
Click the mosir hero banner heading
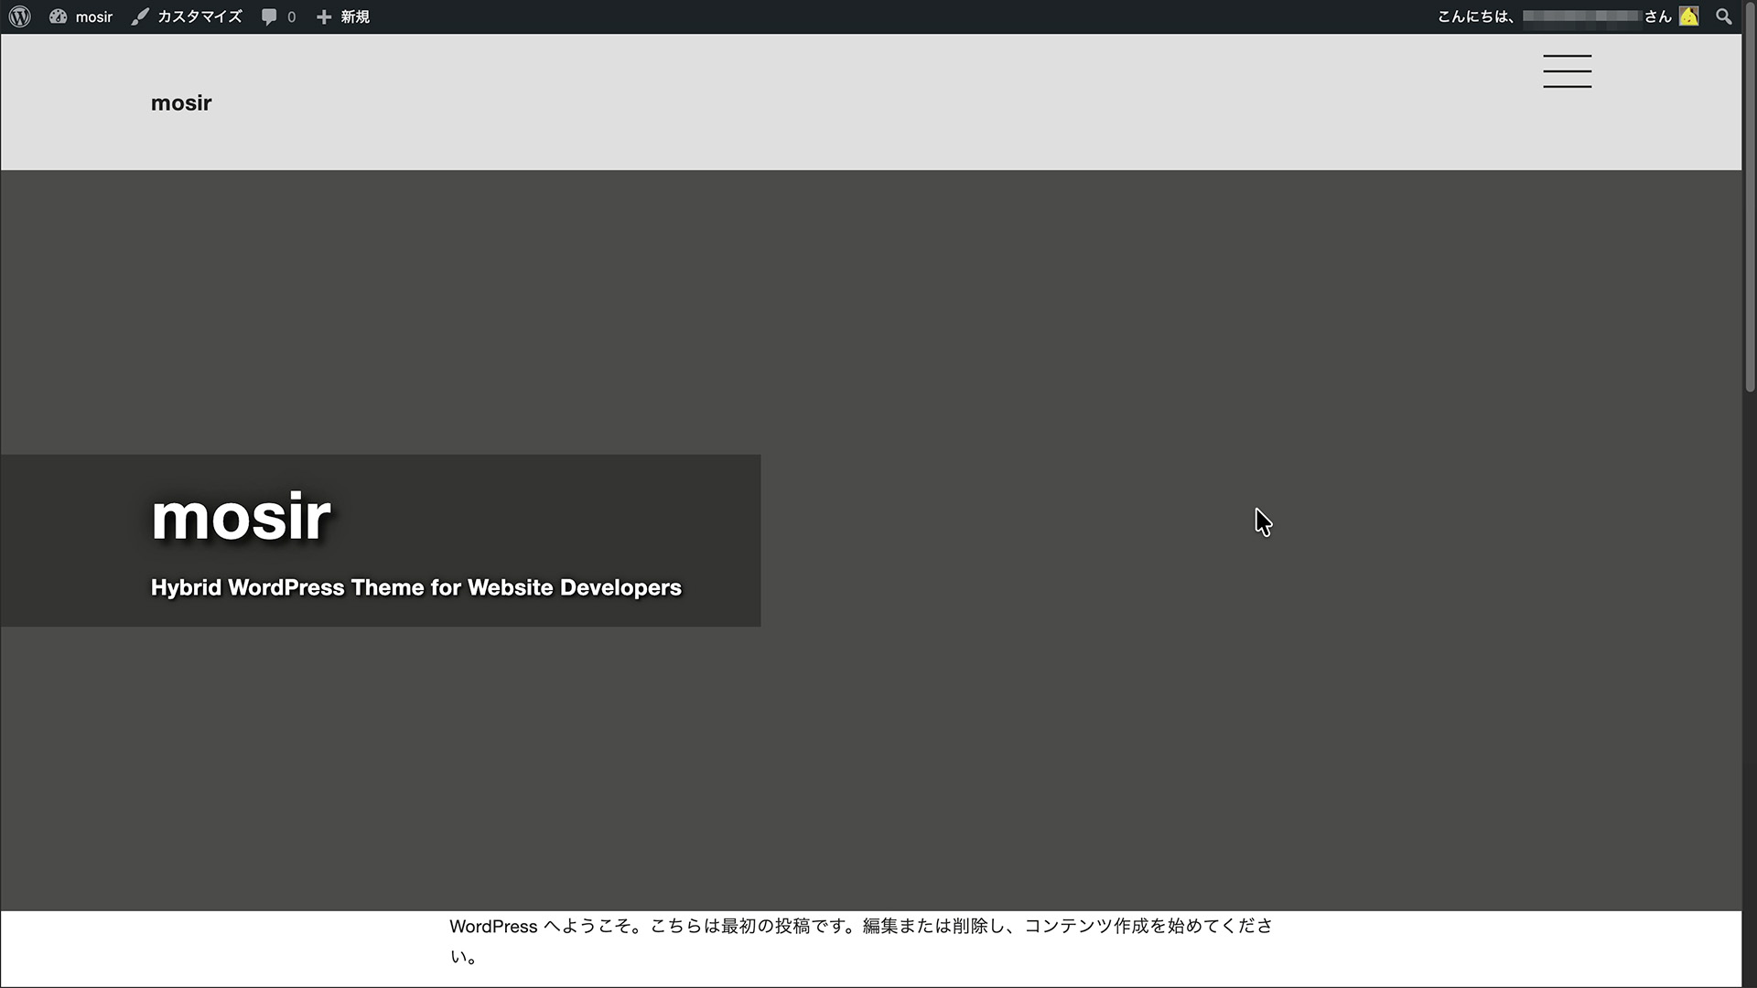[x=241, y=517]
